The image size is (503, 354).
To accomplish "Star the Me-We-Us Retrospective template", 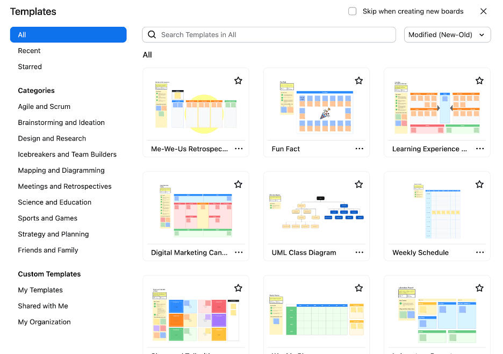I will tap(238, 80).
